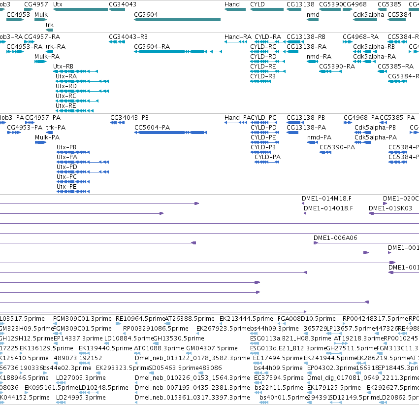The height and width of the screenshot is (405, 419).
Task: Select the CG5604 gene bar
Action: pyautogui.click(x=177, y=20)
